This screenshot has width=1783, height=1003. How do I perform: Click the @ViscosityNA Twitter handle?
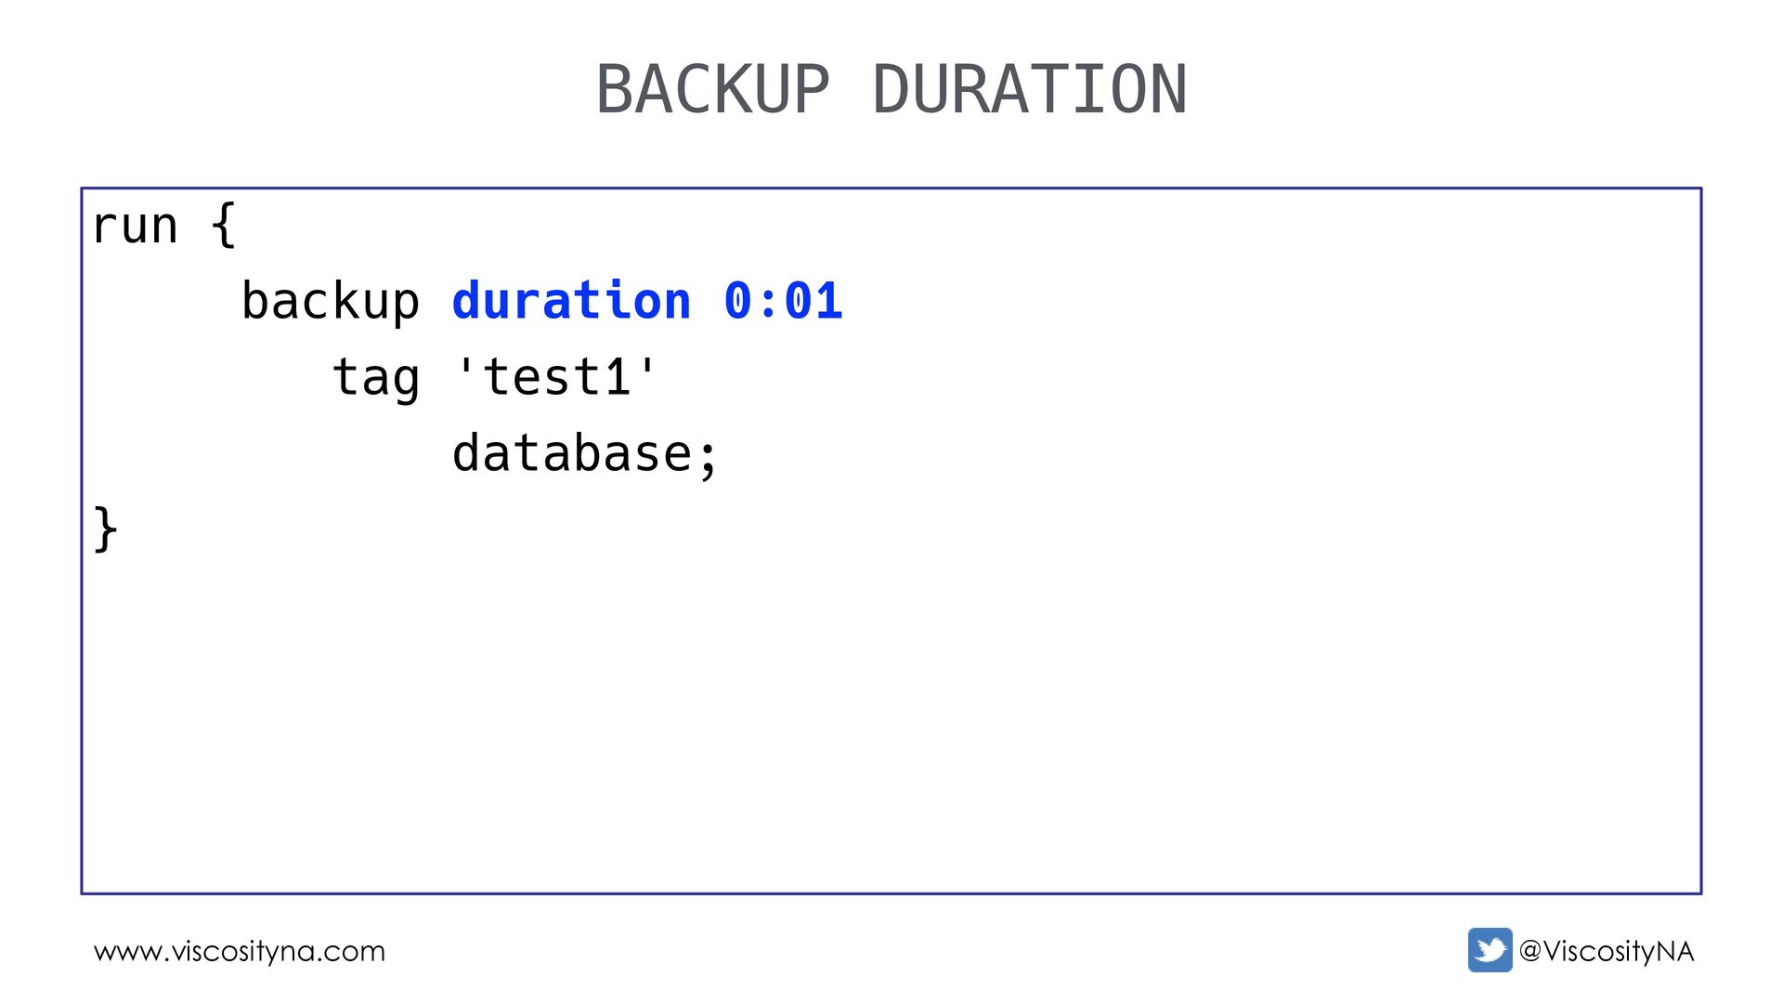pyautogui.click(x=1606, y=951)
